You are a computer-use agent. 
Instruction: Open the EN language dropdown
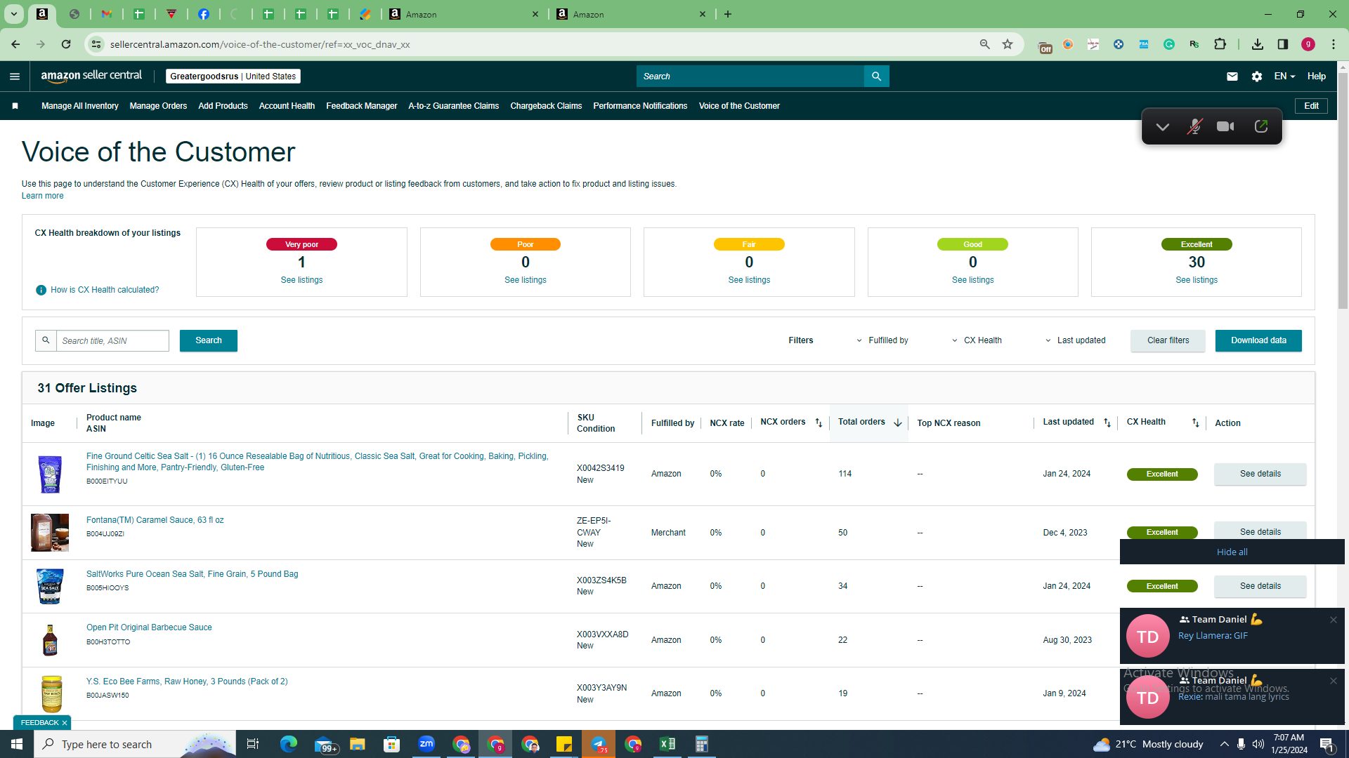[1284, 77]
